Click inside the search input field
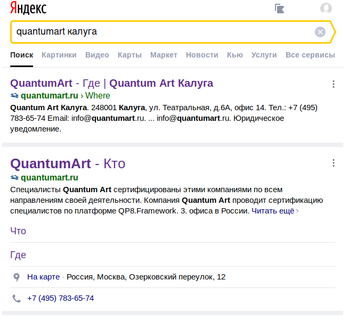 coord(160,32)
